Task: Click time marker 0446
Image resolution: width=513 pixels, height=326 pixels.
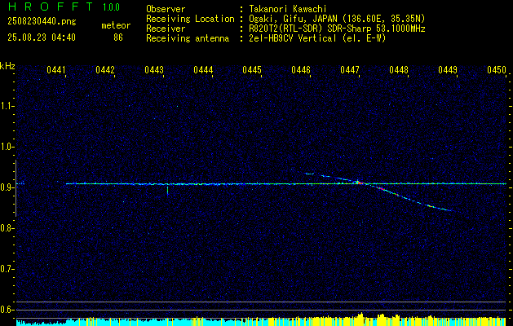Action: click(301, 70)
